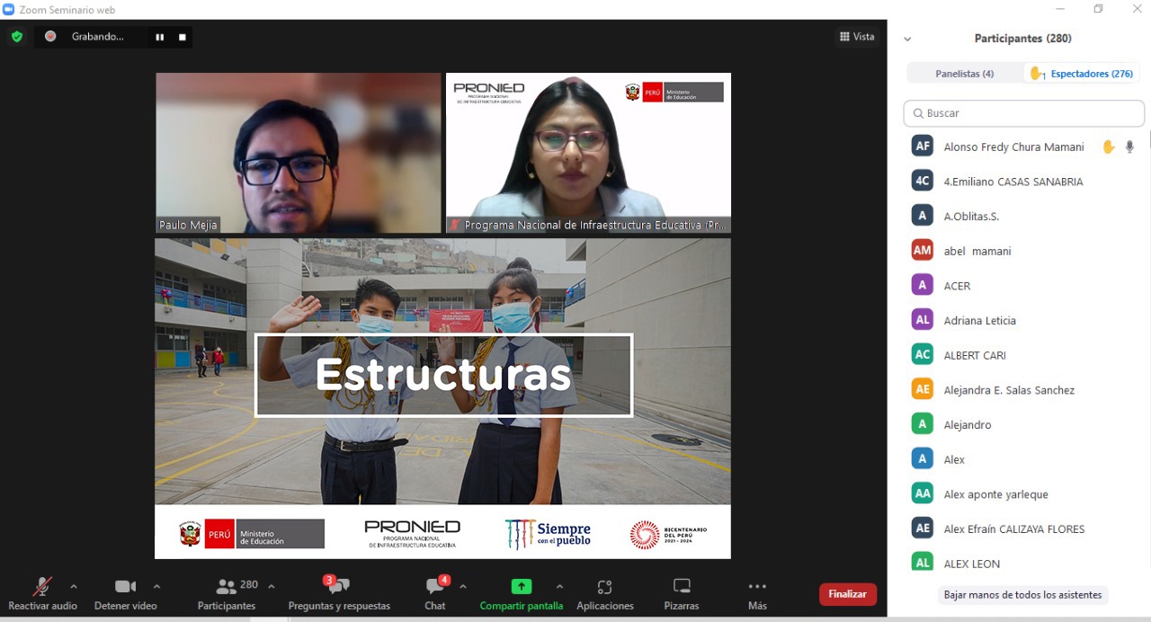This screenshot has width=1151, height=622.
Task: Click the green encryption shield icon
Action: tap(16, 37)
